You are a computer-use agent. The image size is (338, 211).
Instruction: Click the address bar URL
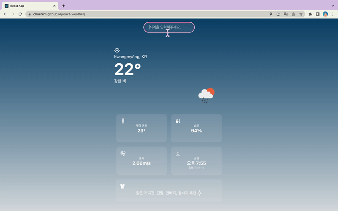pos(59,14)
